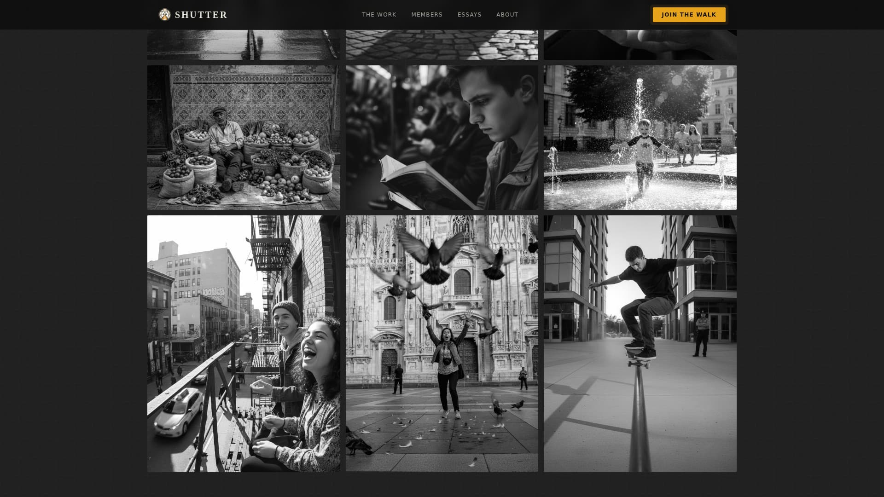The image size is (884, 497).
Task: Select the cathedral pigeons photograph
Action: 442,344
